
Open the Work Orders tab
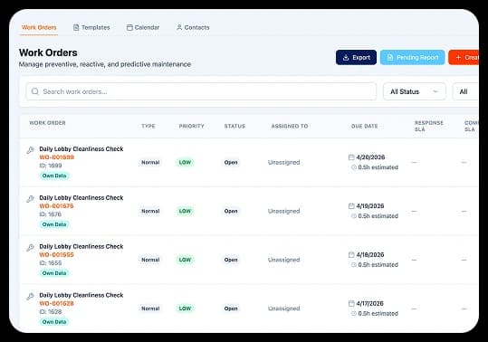39,27
